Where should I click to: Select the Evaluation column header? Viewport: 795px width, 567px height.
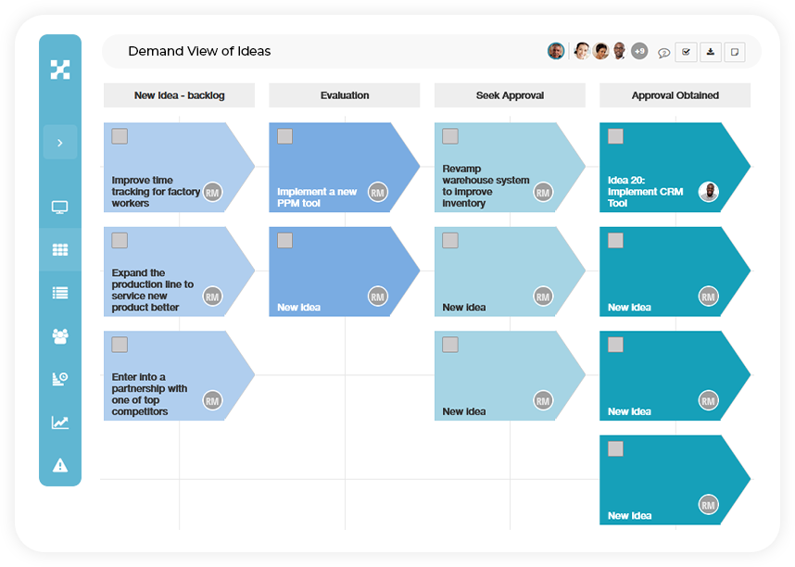345,95
